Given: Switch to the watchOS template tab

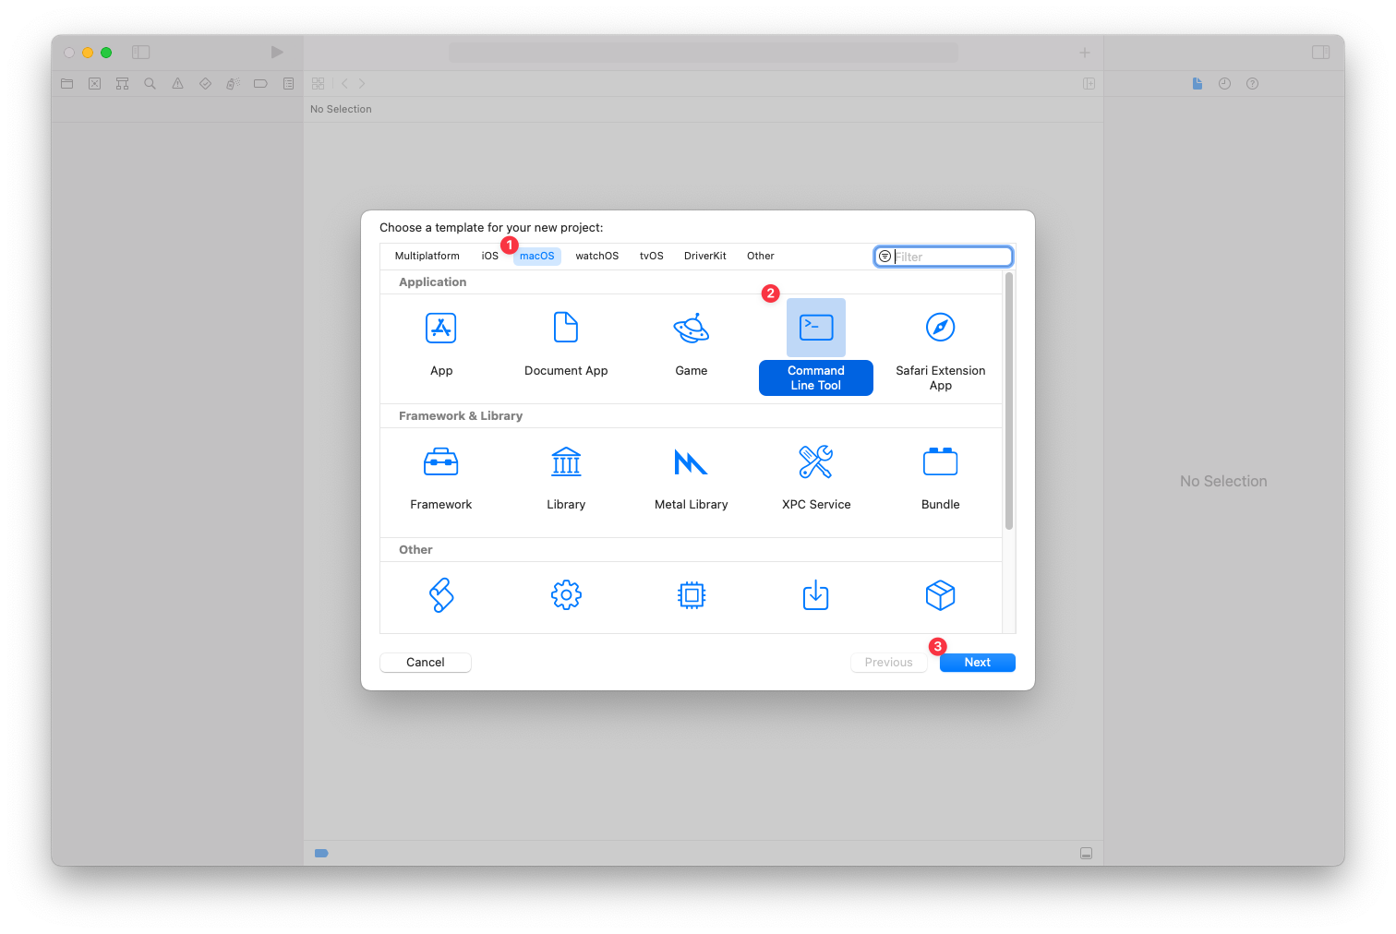Looking at the screenshot, I should tap(596, 256).
